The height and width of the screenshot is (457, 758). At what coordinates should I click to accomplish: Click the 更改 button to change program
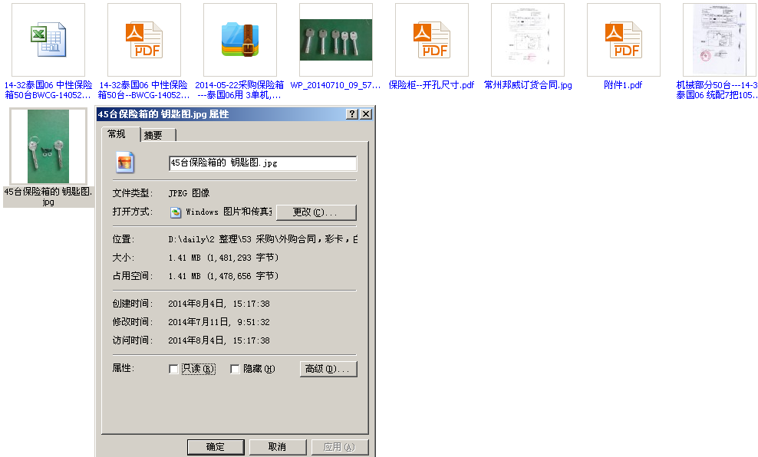tap(316, 212)
